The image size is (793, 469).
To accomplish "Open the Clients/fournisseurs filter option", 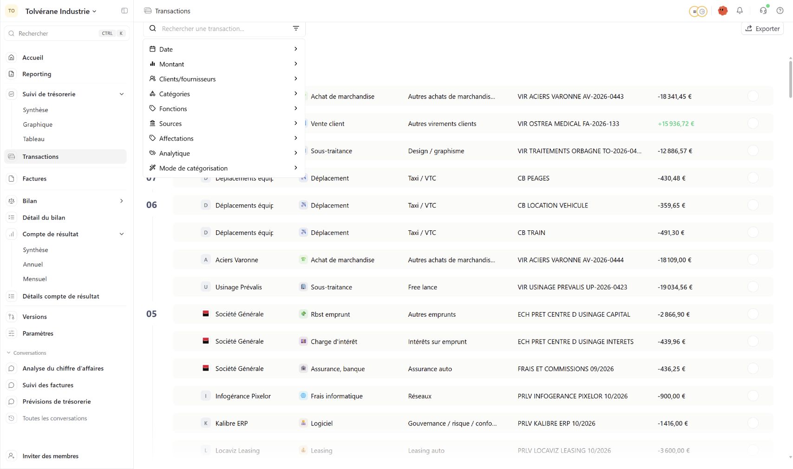I will pos(223,79).
